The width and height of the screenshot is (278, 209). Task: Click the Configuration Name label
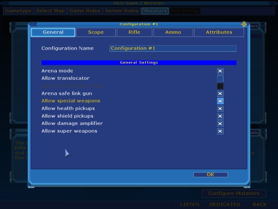click(x=67, y=48)
